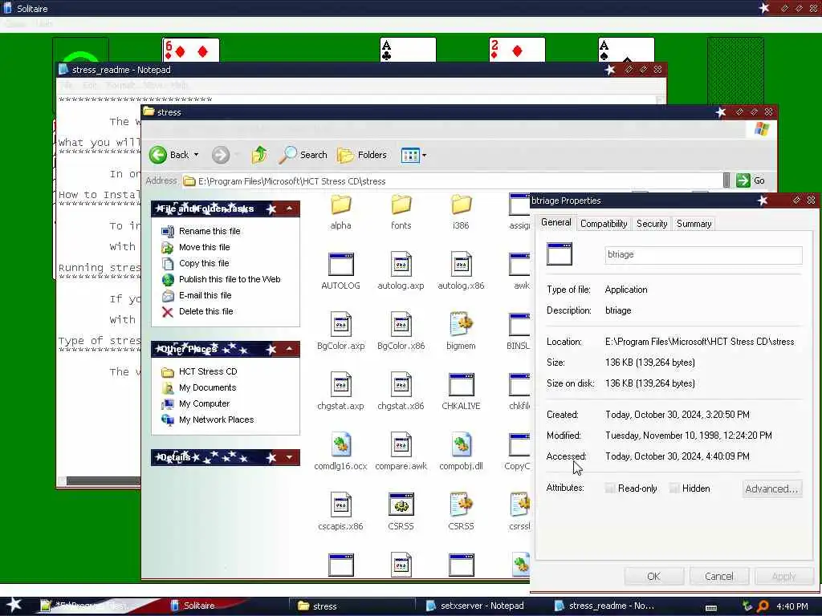Open Search in the stress window

pos(303,155)
